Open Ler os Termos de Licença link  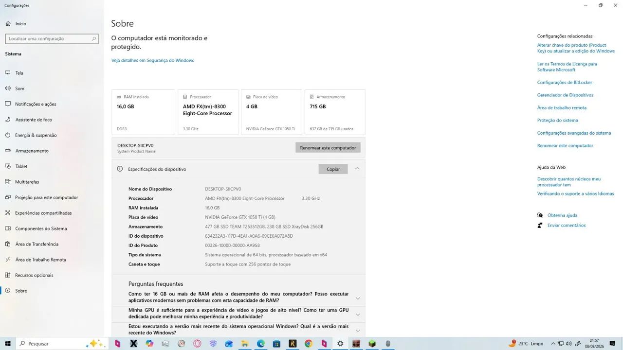point(567,67)
